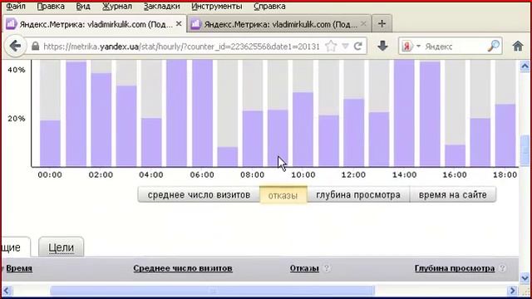The height and width of the screenshot is (299, 532).
Task: Sort table by Отказы column
Action: coord(304,268)
